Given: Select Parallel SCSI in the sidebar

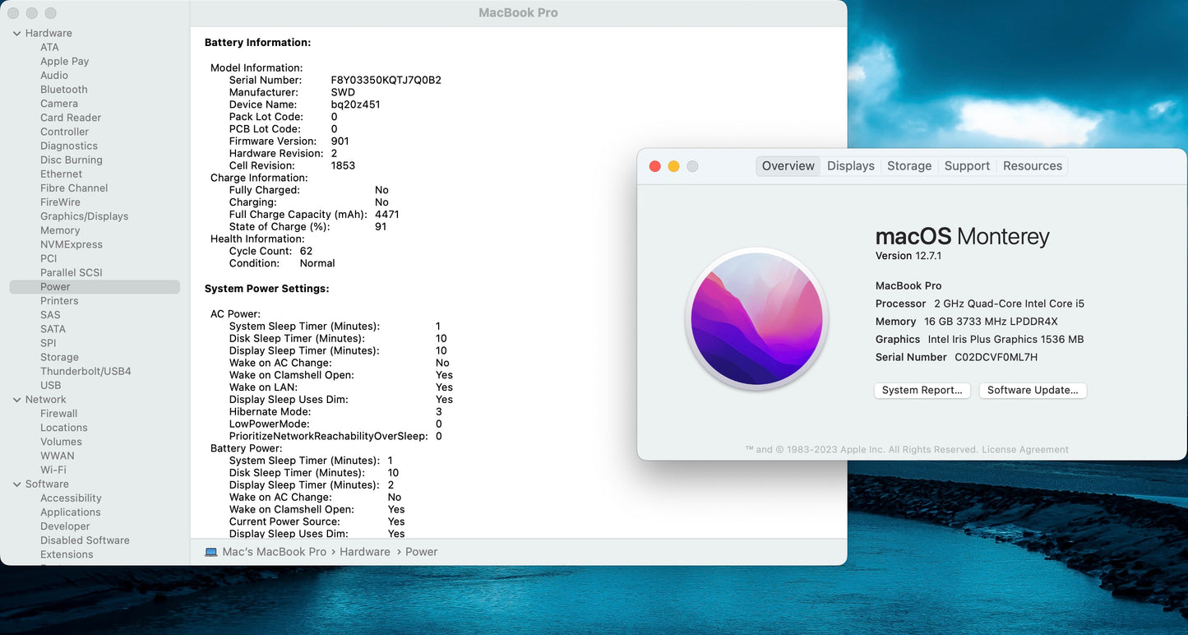Looking at the screenshot, I should pyautogui.click(x=72, y=273).
